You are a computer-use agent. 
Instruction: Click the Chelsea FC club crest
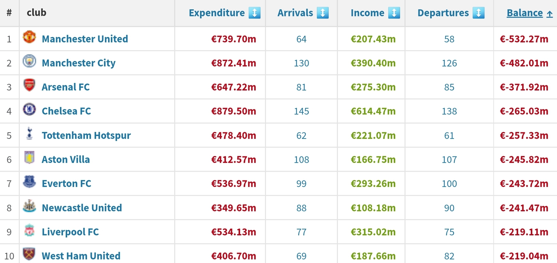29,109
